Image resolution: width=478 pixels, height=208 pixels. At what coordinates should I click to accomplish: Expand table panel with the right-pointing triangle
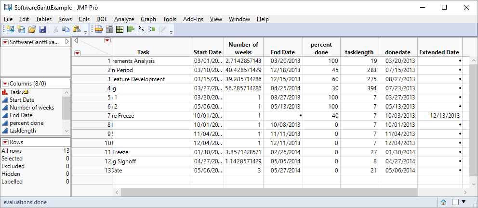[x=67, y=42]
